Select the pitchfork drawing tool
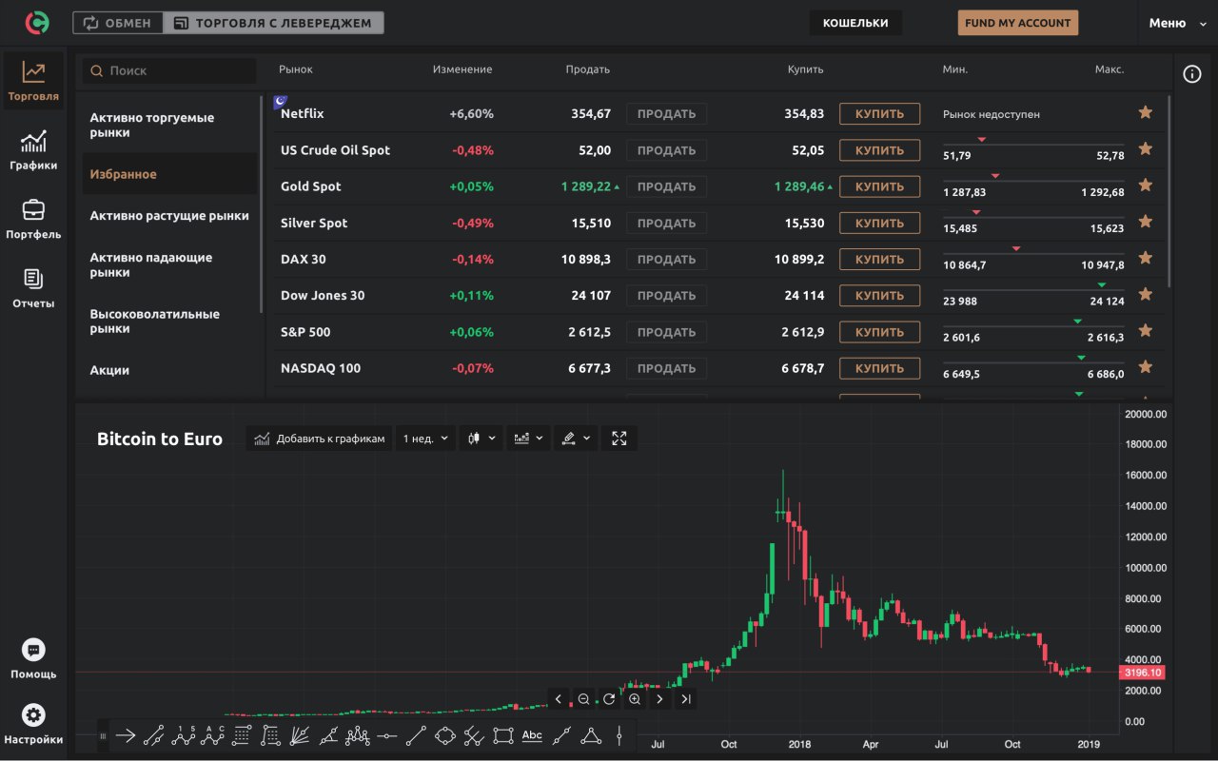 (x=474, y=735)
